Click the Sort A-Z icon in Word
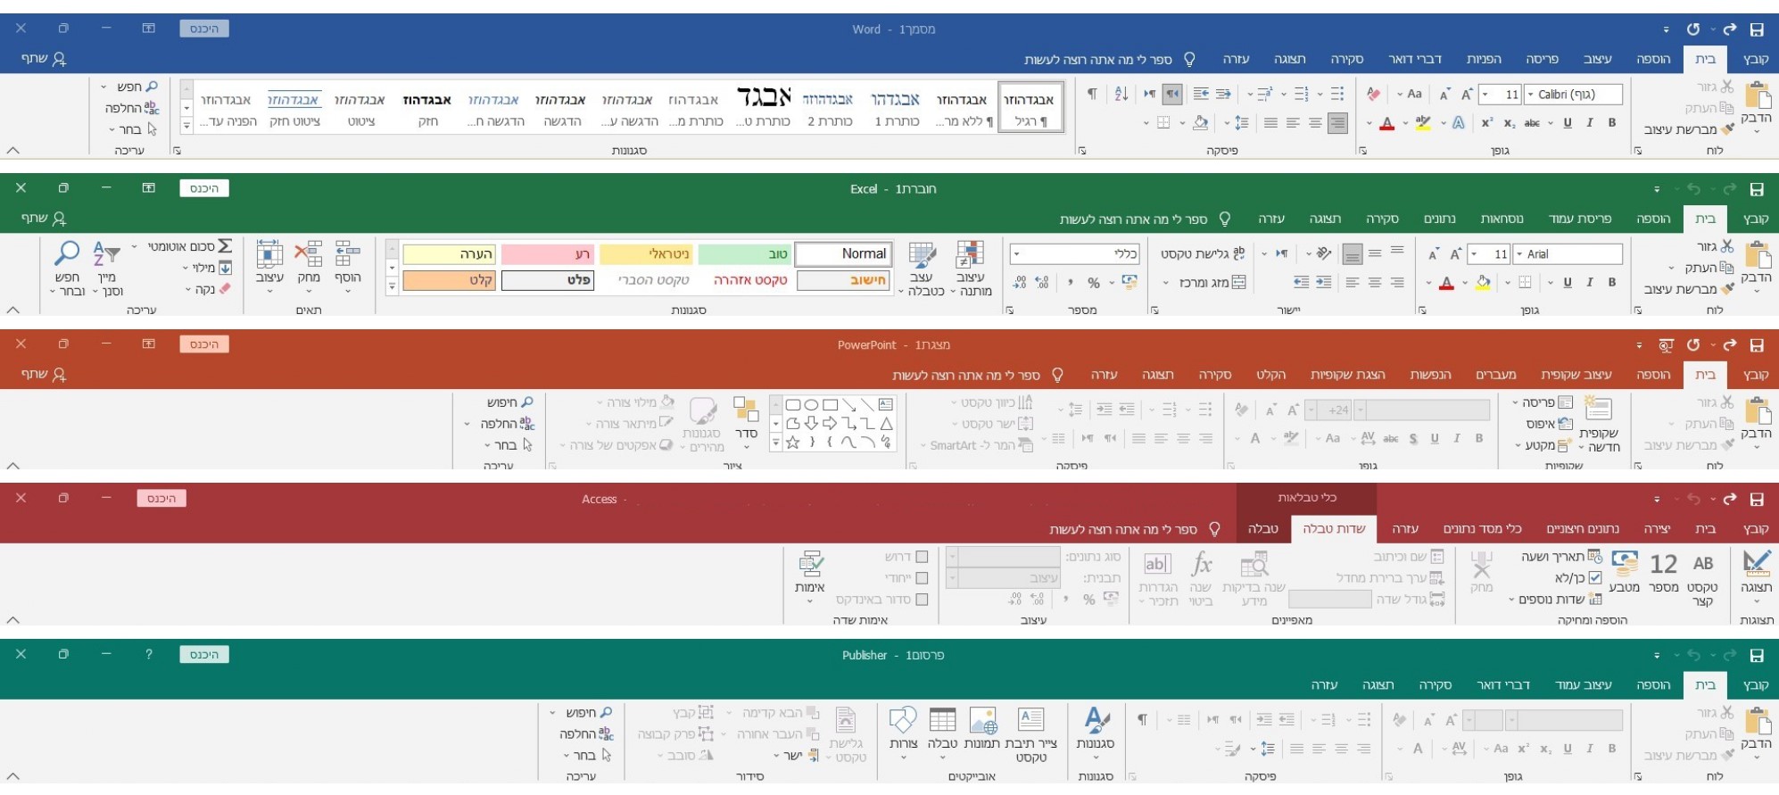 tap(1121, 94)
